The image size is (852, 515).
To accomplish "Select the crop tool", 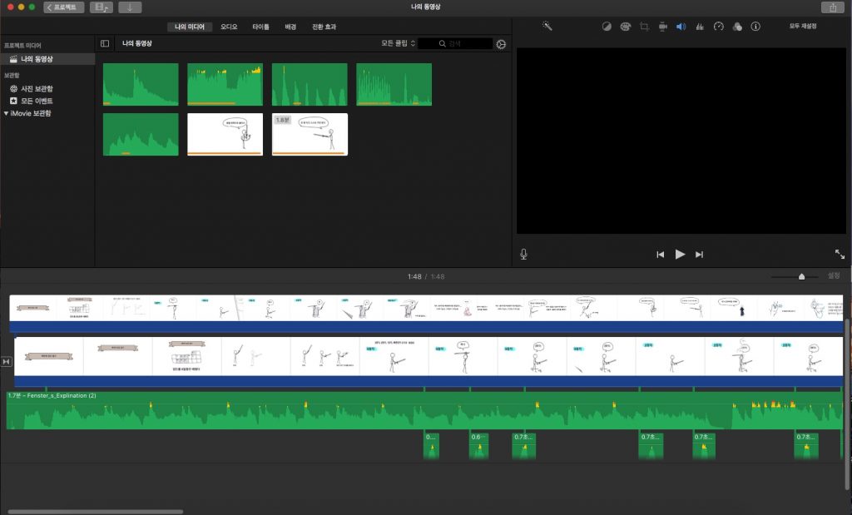I will (645, 27).
